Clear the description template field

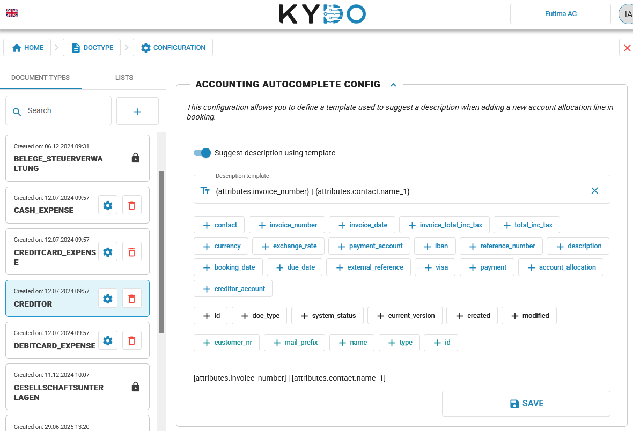(595, 190)
